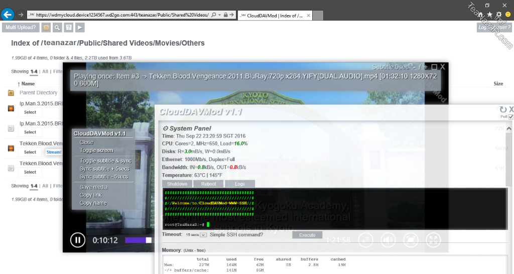
Task: Click Select under first Ip.Man.3 file
Action: click(30, 112)
